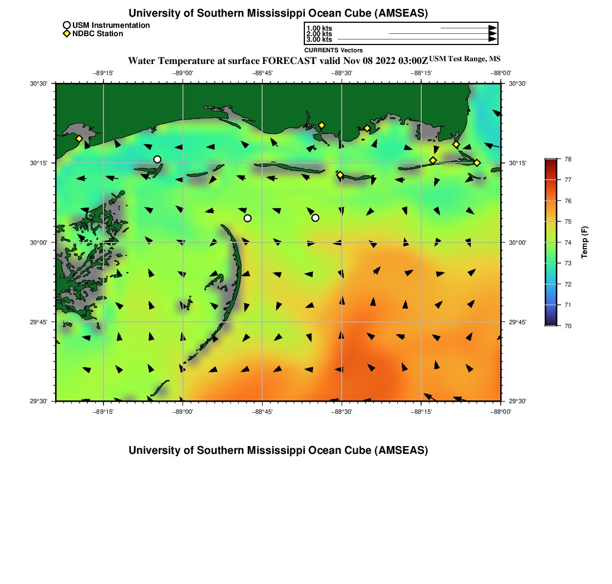Viewport: 612px width, 584px height.
Task: Click the 'USM Test Range, MS' label
Action: pyautogui.click(x=465, y=59)
